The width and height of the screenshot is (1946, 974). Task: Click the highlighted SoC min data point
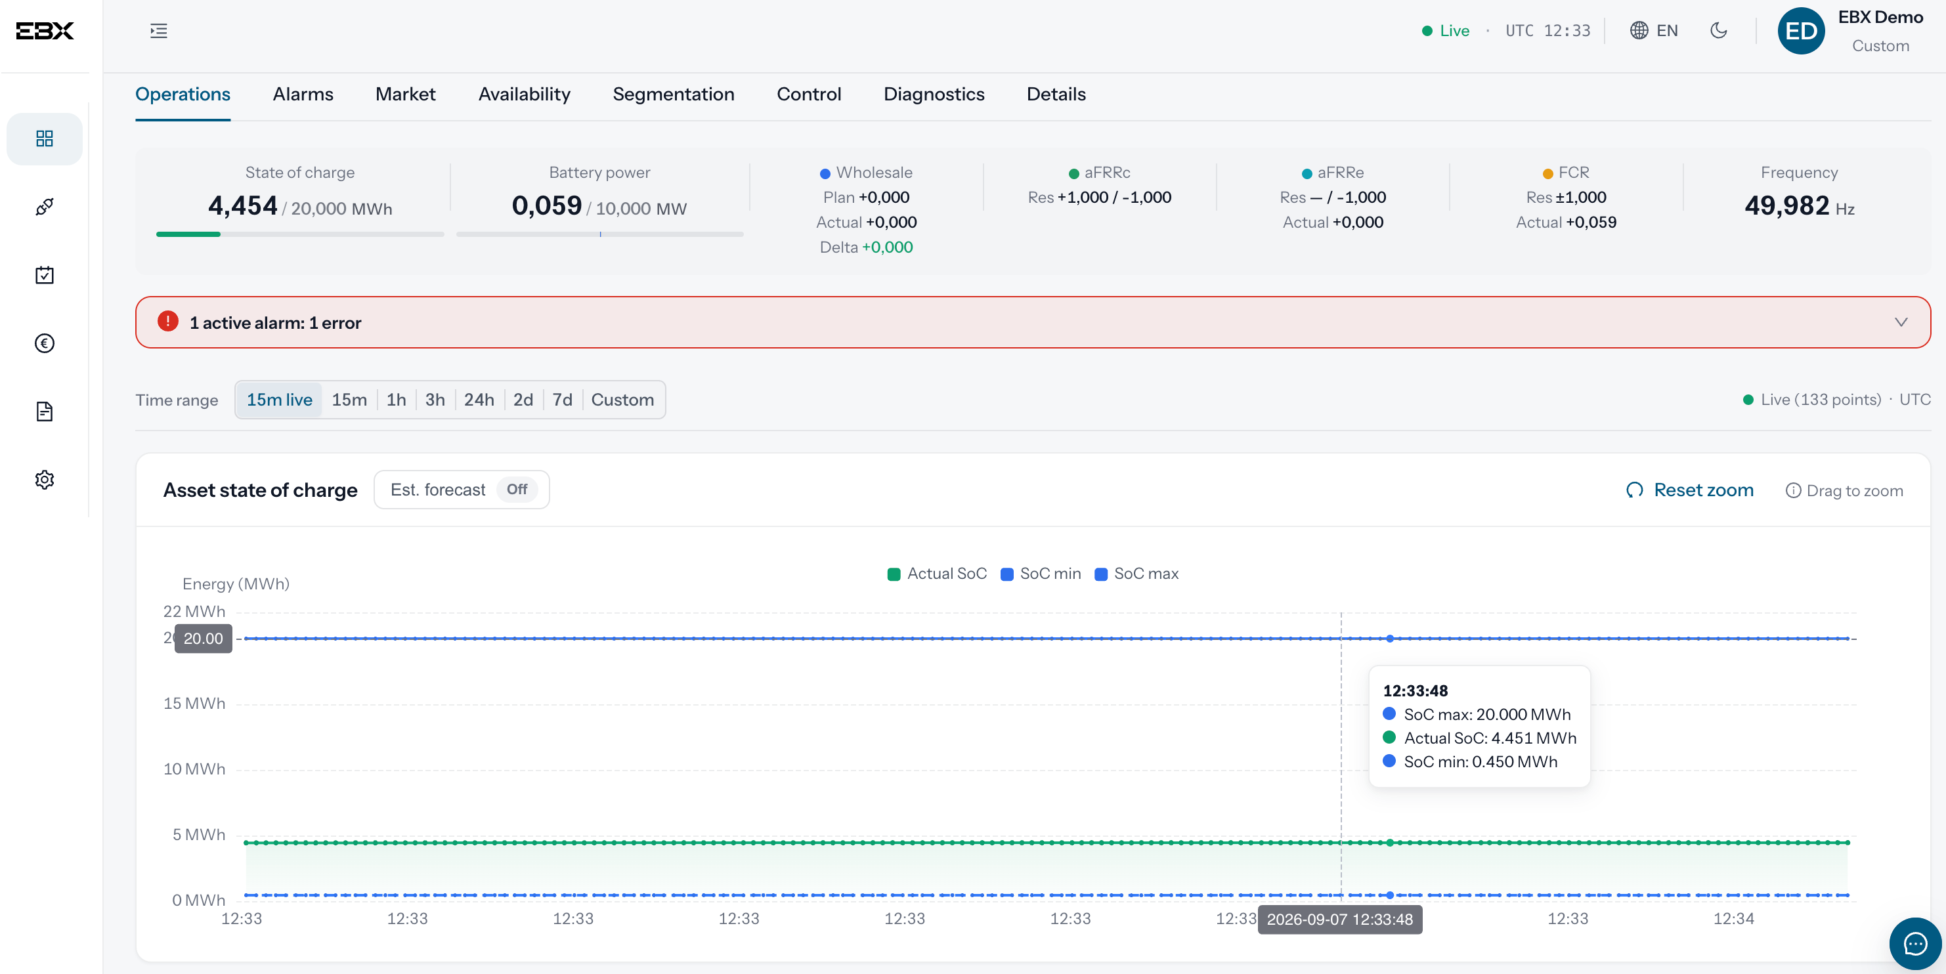pos(1389,895)
